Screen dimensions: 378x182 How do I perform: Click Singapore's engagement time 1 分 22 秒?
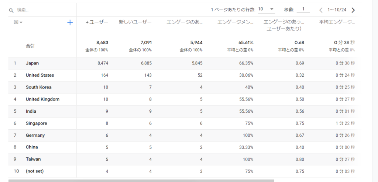345,123
